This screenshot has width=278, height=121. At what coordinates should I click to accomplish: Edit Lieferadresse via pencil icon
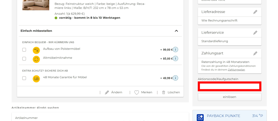point(255,12)
